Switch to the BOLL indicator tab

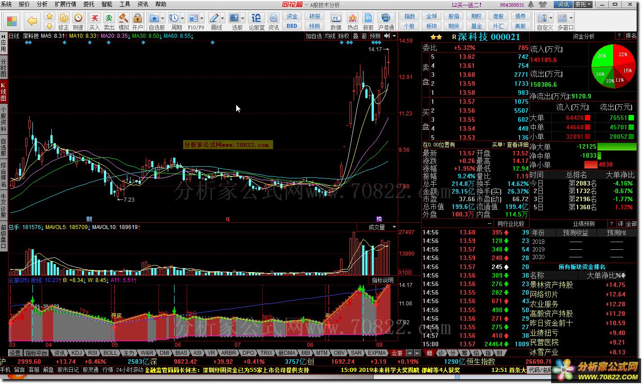pos(110,353)
